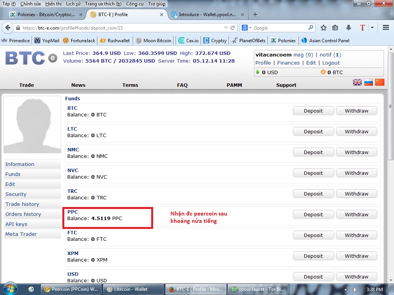Click the Logout link
Viewport: 394px width, 295px height.
point(331,63)
